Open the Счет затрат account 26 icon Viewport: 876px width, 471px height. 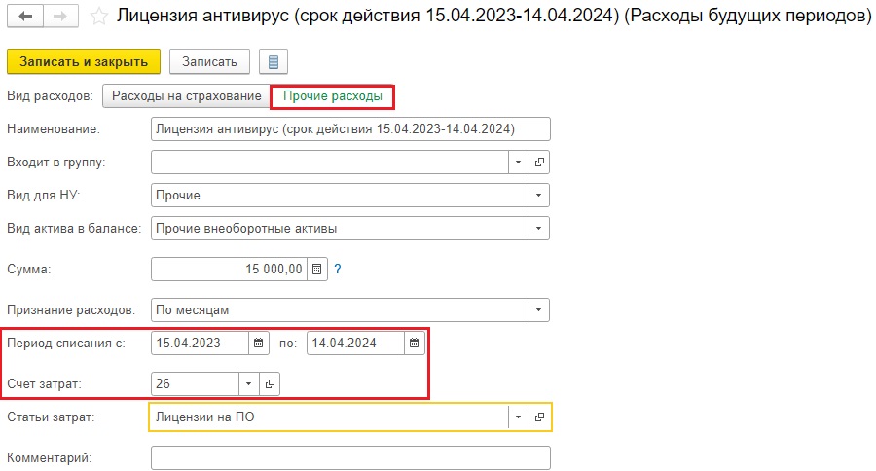[x=270, y=383]
